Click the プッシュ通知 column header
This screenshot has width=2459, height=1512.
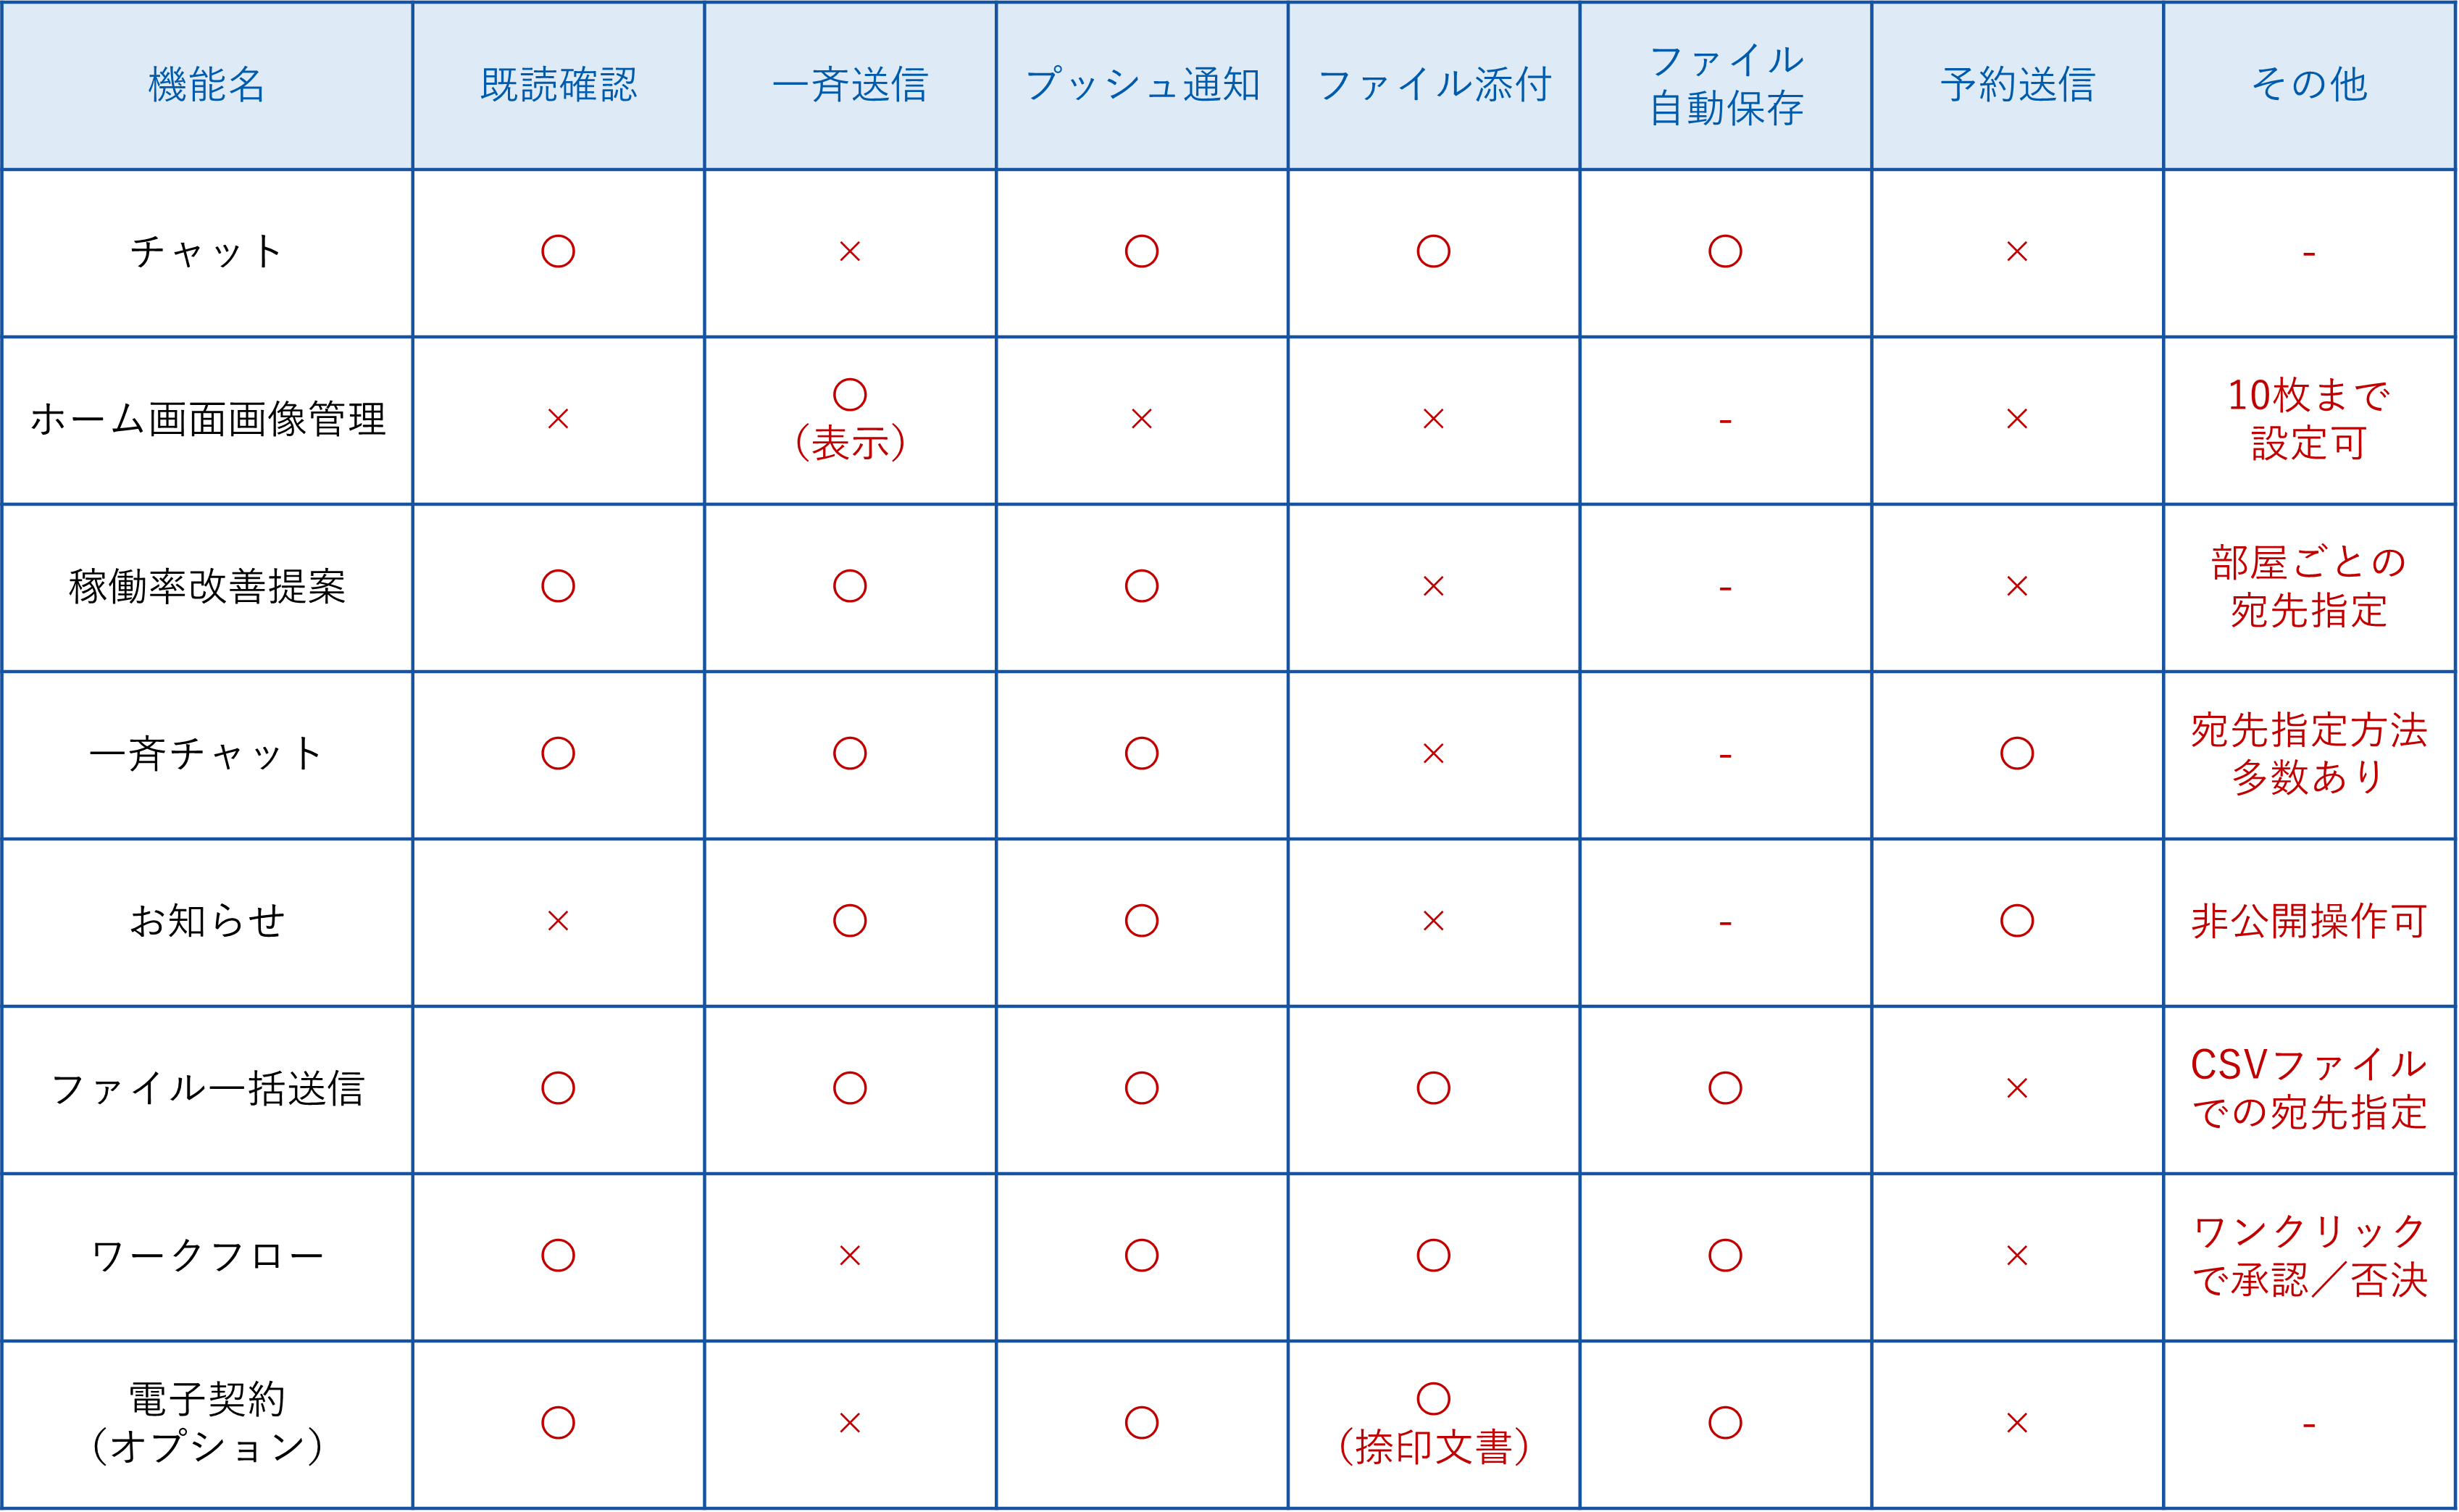(1141, 85)
